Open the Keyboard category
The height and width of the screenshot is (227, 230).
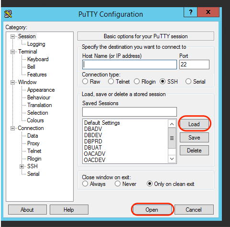38,59
